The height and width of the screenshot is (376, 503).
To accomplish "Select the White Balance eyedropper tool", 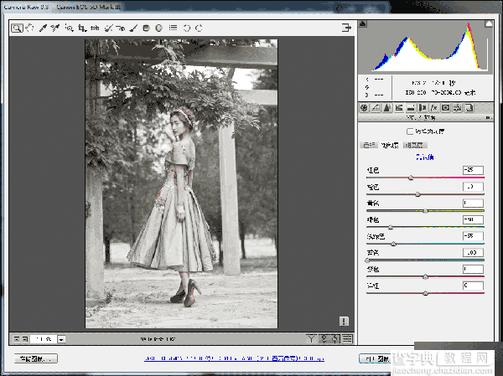I will coord(43,28).
